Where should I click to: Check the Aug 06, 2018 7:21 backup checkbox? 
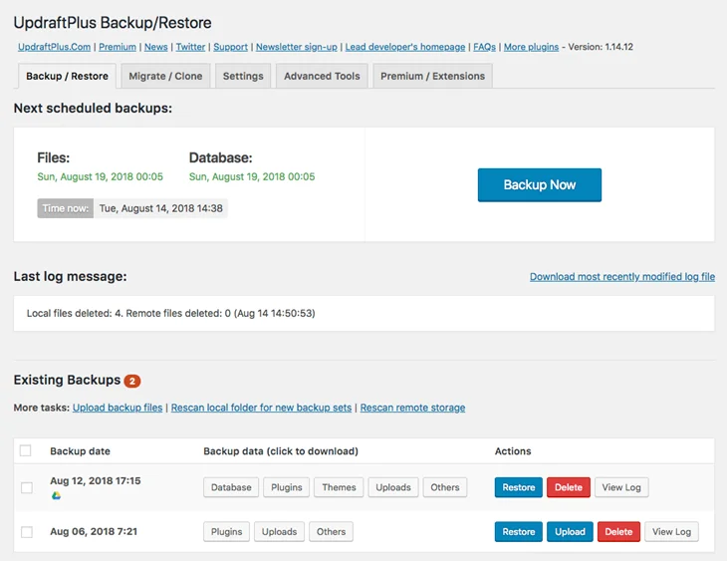(x=27, y=532)
